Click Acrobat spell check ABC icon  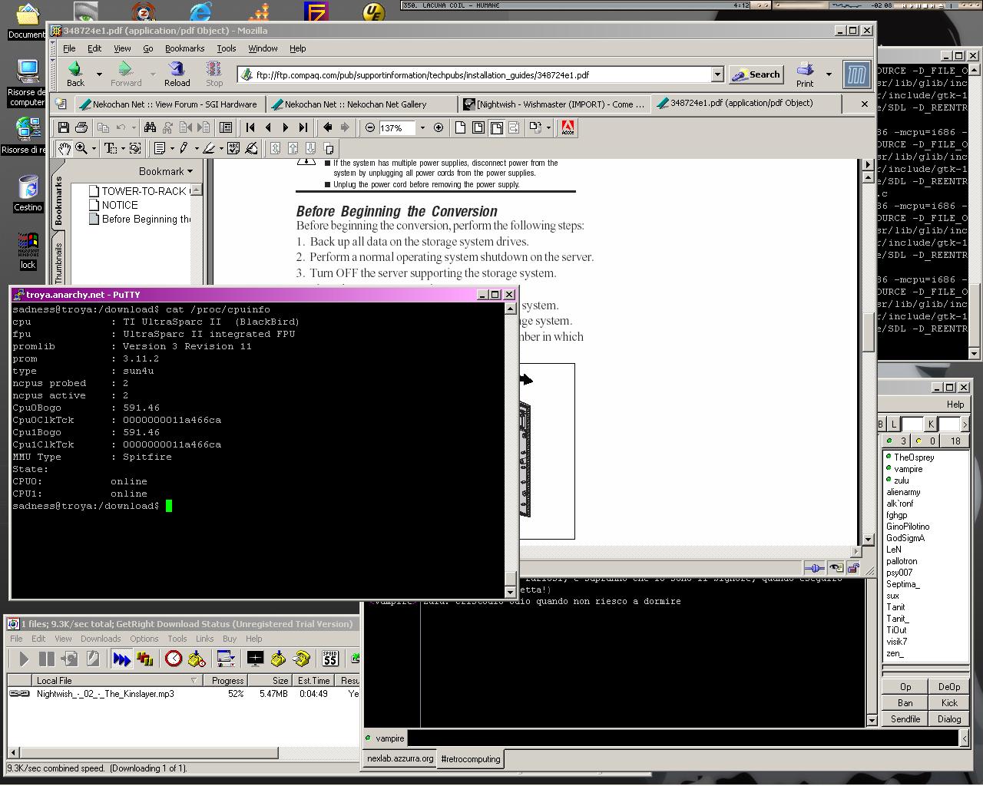tap(234, 148)
